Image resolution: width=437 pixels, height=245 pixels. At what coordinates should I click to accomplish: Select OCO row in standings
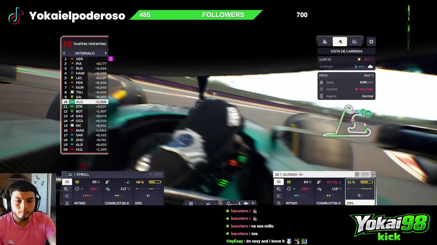[84, 121]
